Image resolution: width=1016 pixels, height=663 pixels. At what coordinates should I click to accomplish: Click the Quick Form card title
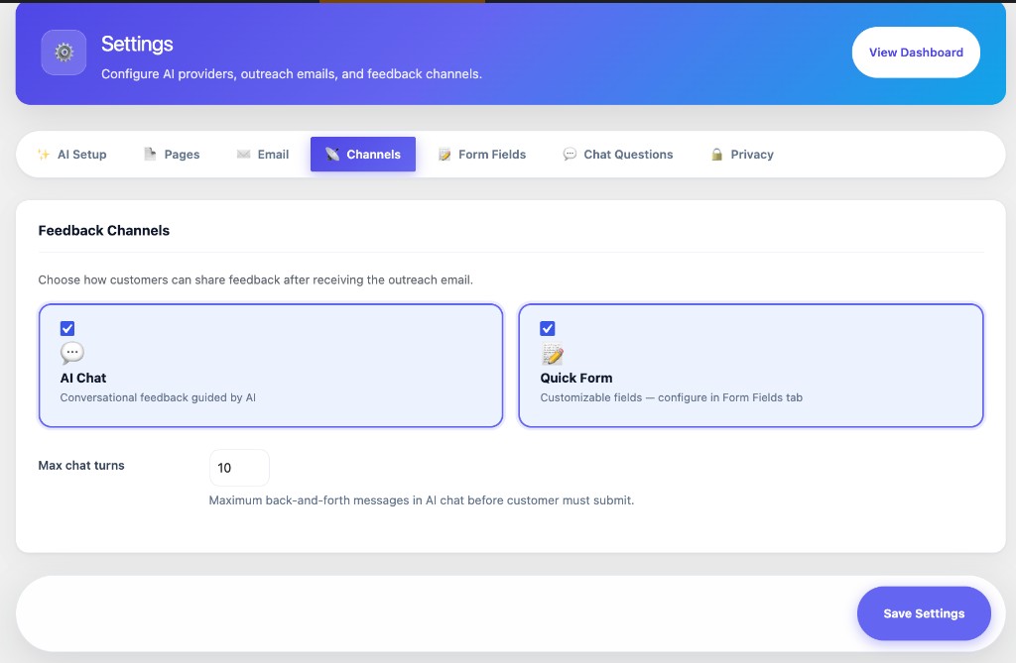coord(576,379)
